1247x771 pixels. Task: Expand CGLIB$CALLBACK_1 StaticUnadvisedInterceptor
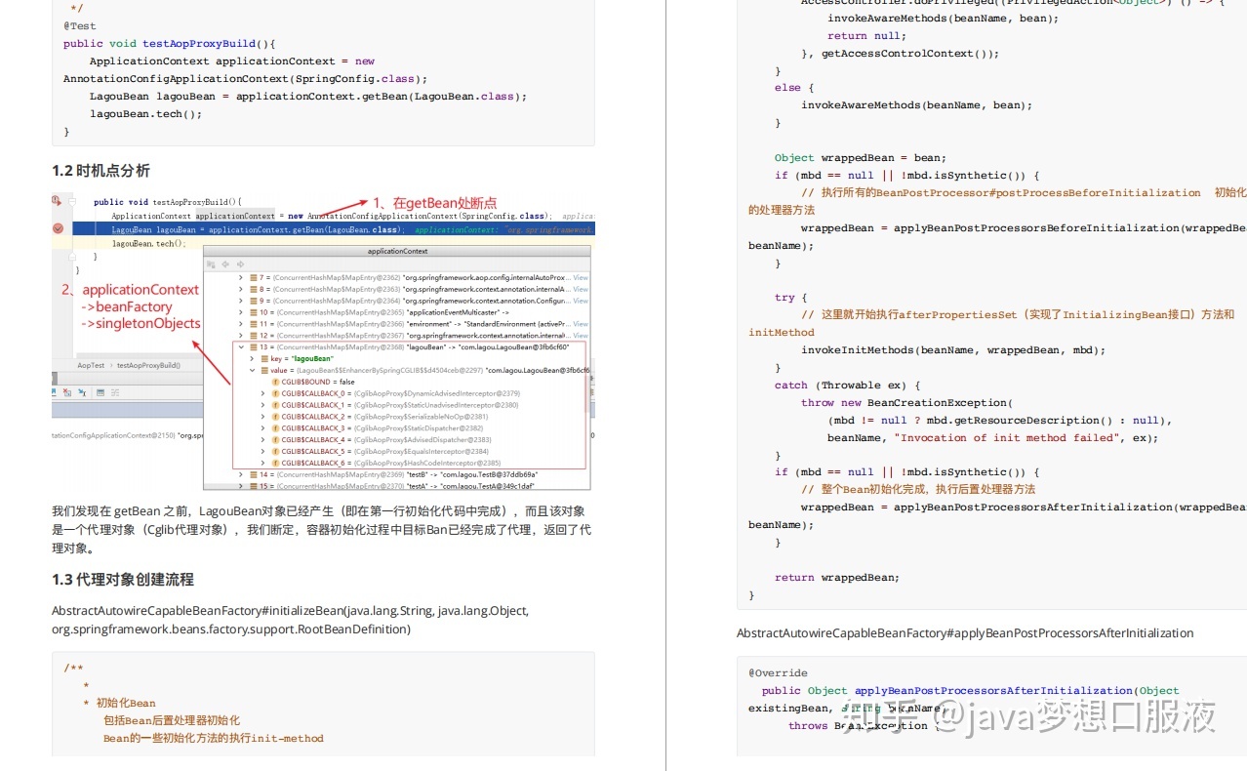point(262,405)
